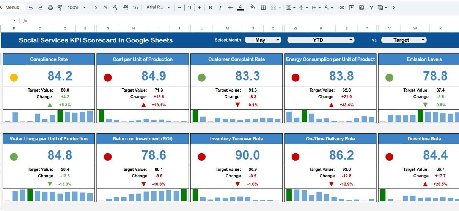Click the Functions sigma icon

[394, 8]
